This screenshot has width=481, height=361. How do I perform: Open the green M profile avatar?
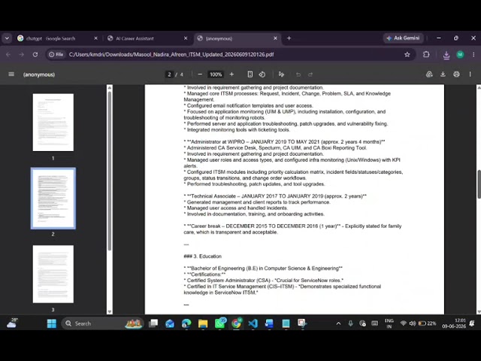point(460,55)
